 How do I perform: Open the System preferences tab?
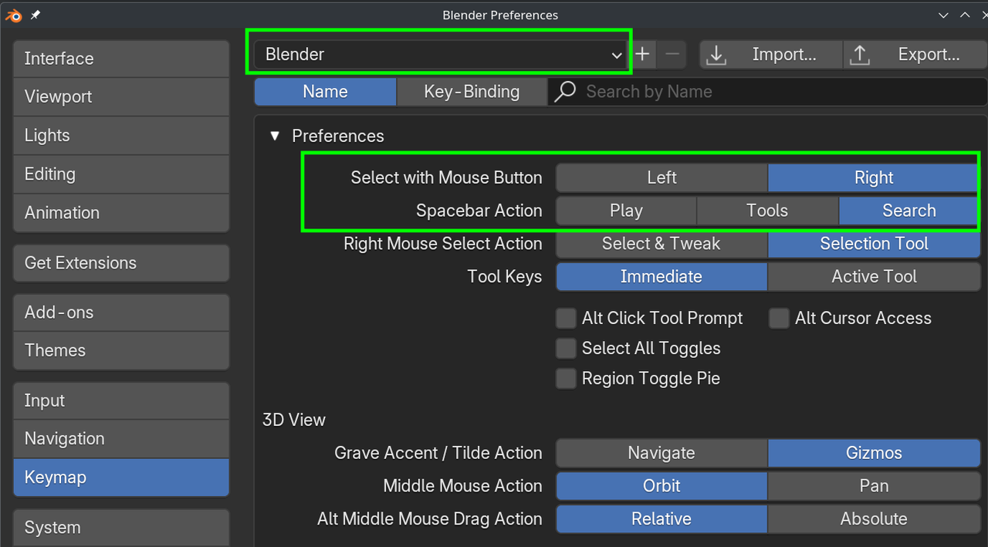coord(121,528)
